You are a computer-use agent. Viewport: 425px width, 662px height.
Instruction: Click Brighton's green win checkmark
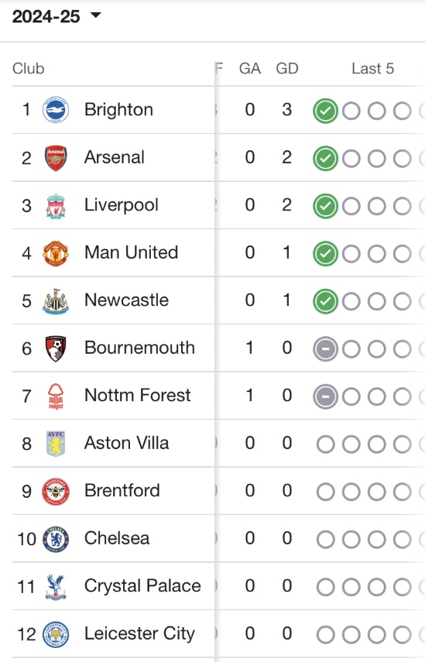(x=325, y=111)
